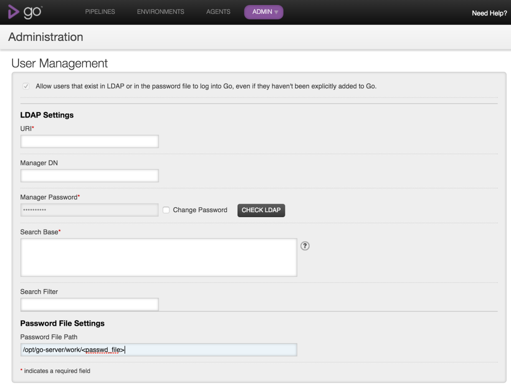This screenshot has width=511, height=389.
Task: Click the "Search Filter" field label
Action: click(x=39, y=292)
